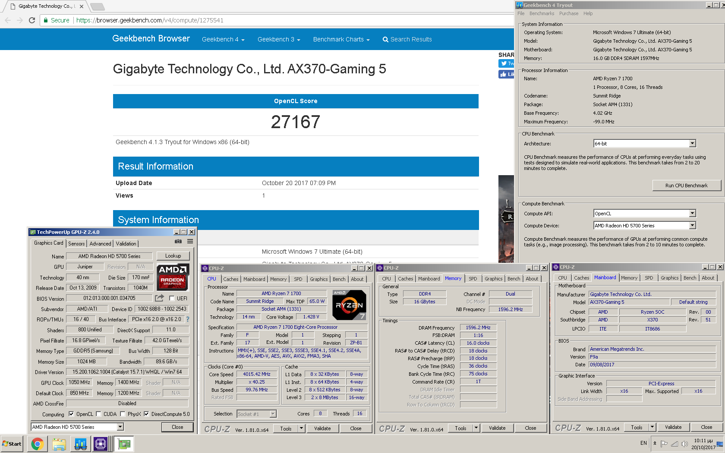Click the Run CPU Benchmark button
Viewport: 725px width, 453px height.
tap(686, 186)
